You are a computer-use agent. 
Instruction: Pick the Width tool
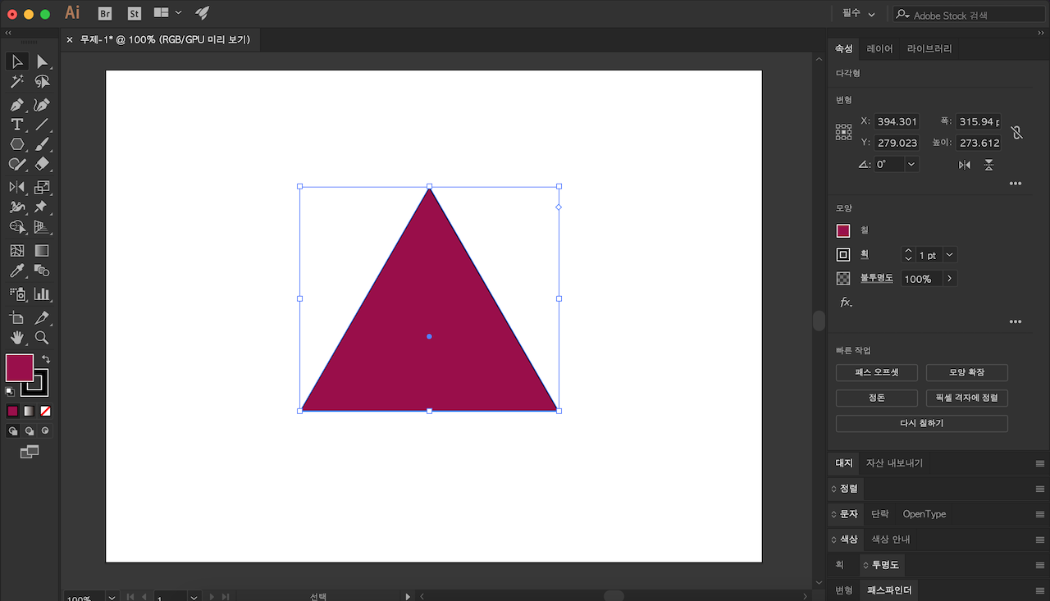click(x=16, y=207)
